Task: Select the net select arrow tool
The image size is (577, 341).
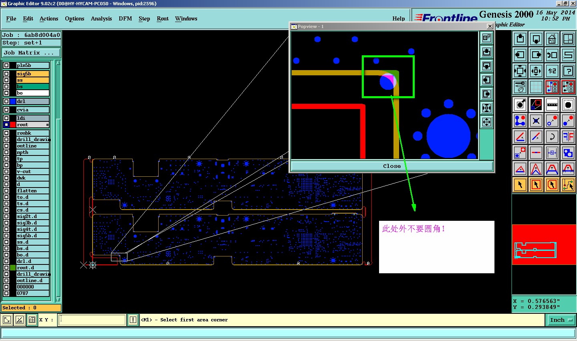Action: (568, 185)
